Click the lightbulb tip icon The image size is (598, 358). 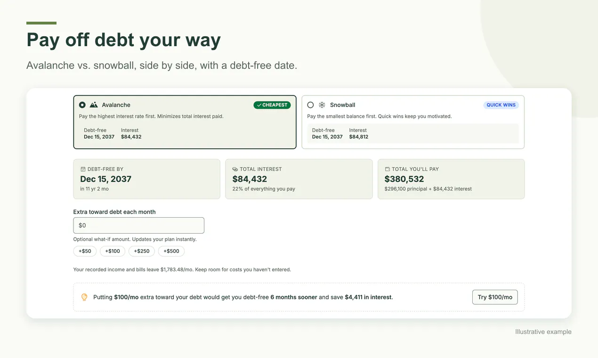84,297
